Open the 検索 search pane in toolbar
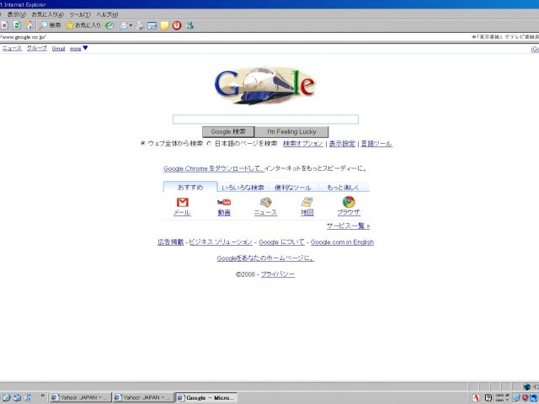Screen dimensions: 539x404 tap(50, 25)
